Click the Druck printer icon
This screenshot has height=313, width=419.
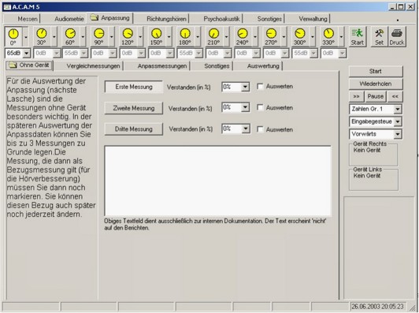[397, 36]
